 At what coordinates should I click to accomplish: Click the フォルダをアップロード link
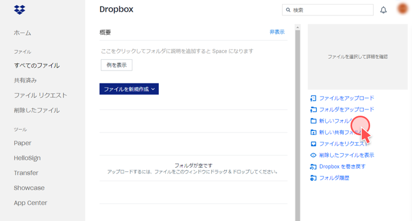point(346,109)
